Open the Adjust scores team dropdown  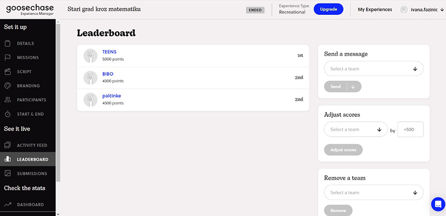pos(355,129)
